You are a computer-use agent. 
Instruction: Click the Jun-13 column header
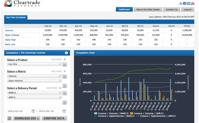pyautogui.click(x=109, y=26)
